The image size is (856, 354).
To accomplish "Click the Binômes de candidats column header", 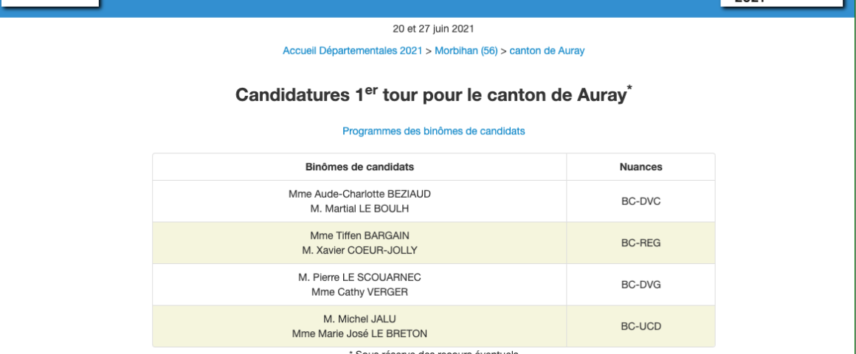I will (359, 167).
